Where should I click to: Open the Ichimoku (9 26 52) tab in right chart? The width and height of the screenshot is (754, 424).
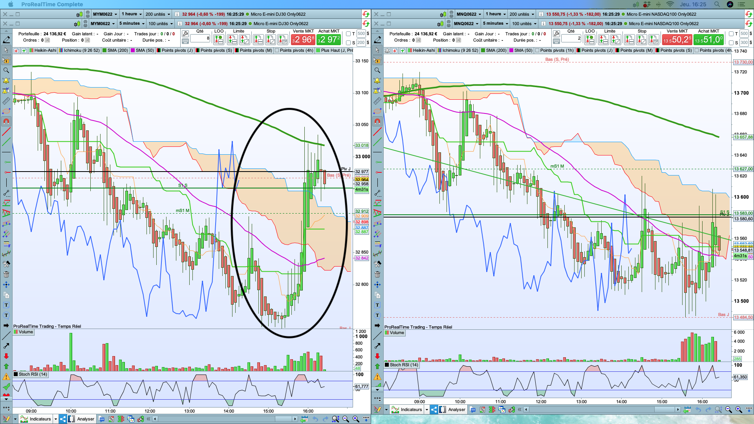click(457, 51)
